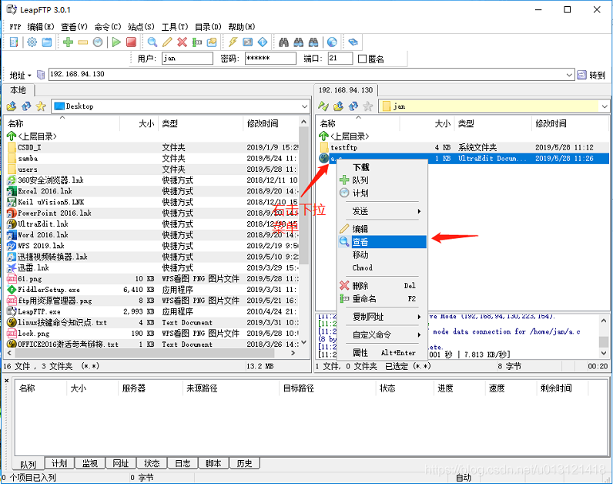Expand the address history dropdown arrow
Image resolution: width=613 pixels, height=484 pixels.
(569, 74)
